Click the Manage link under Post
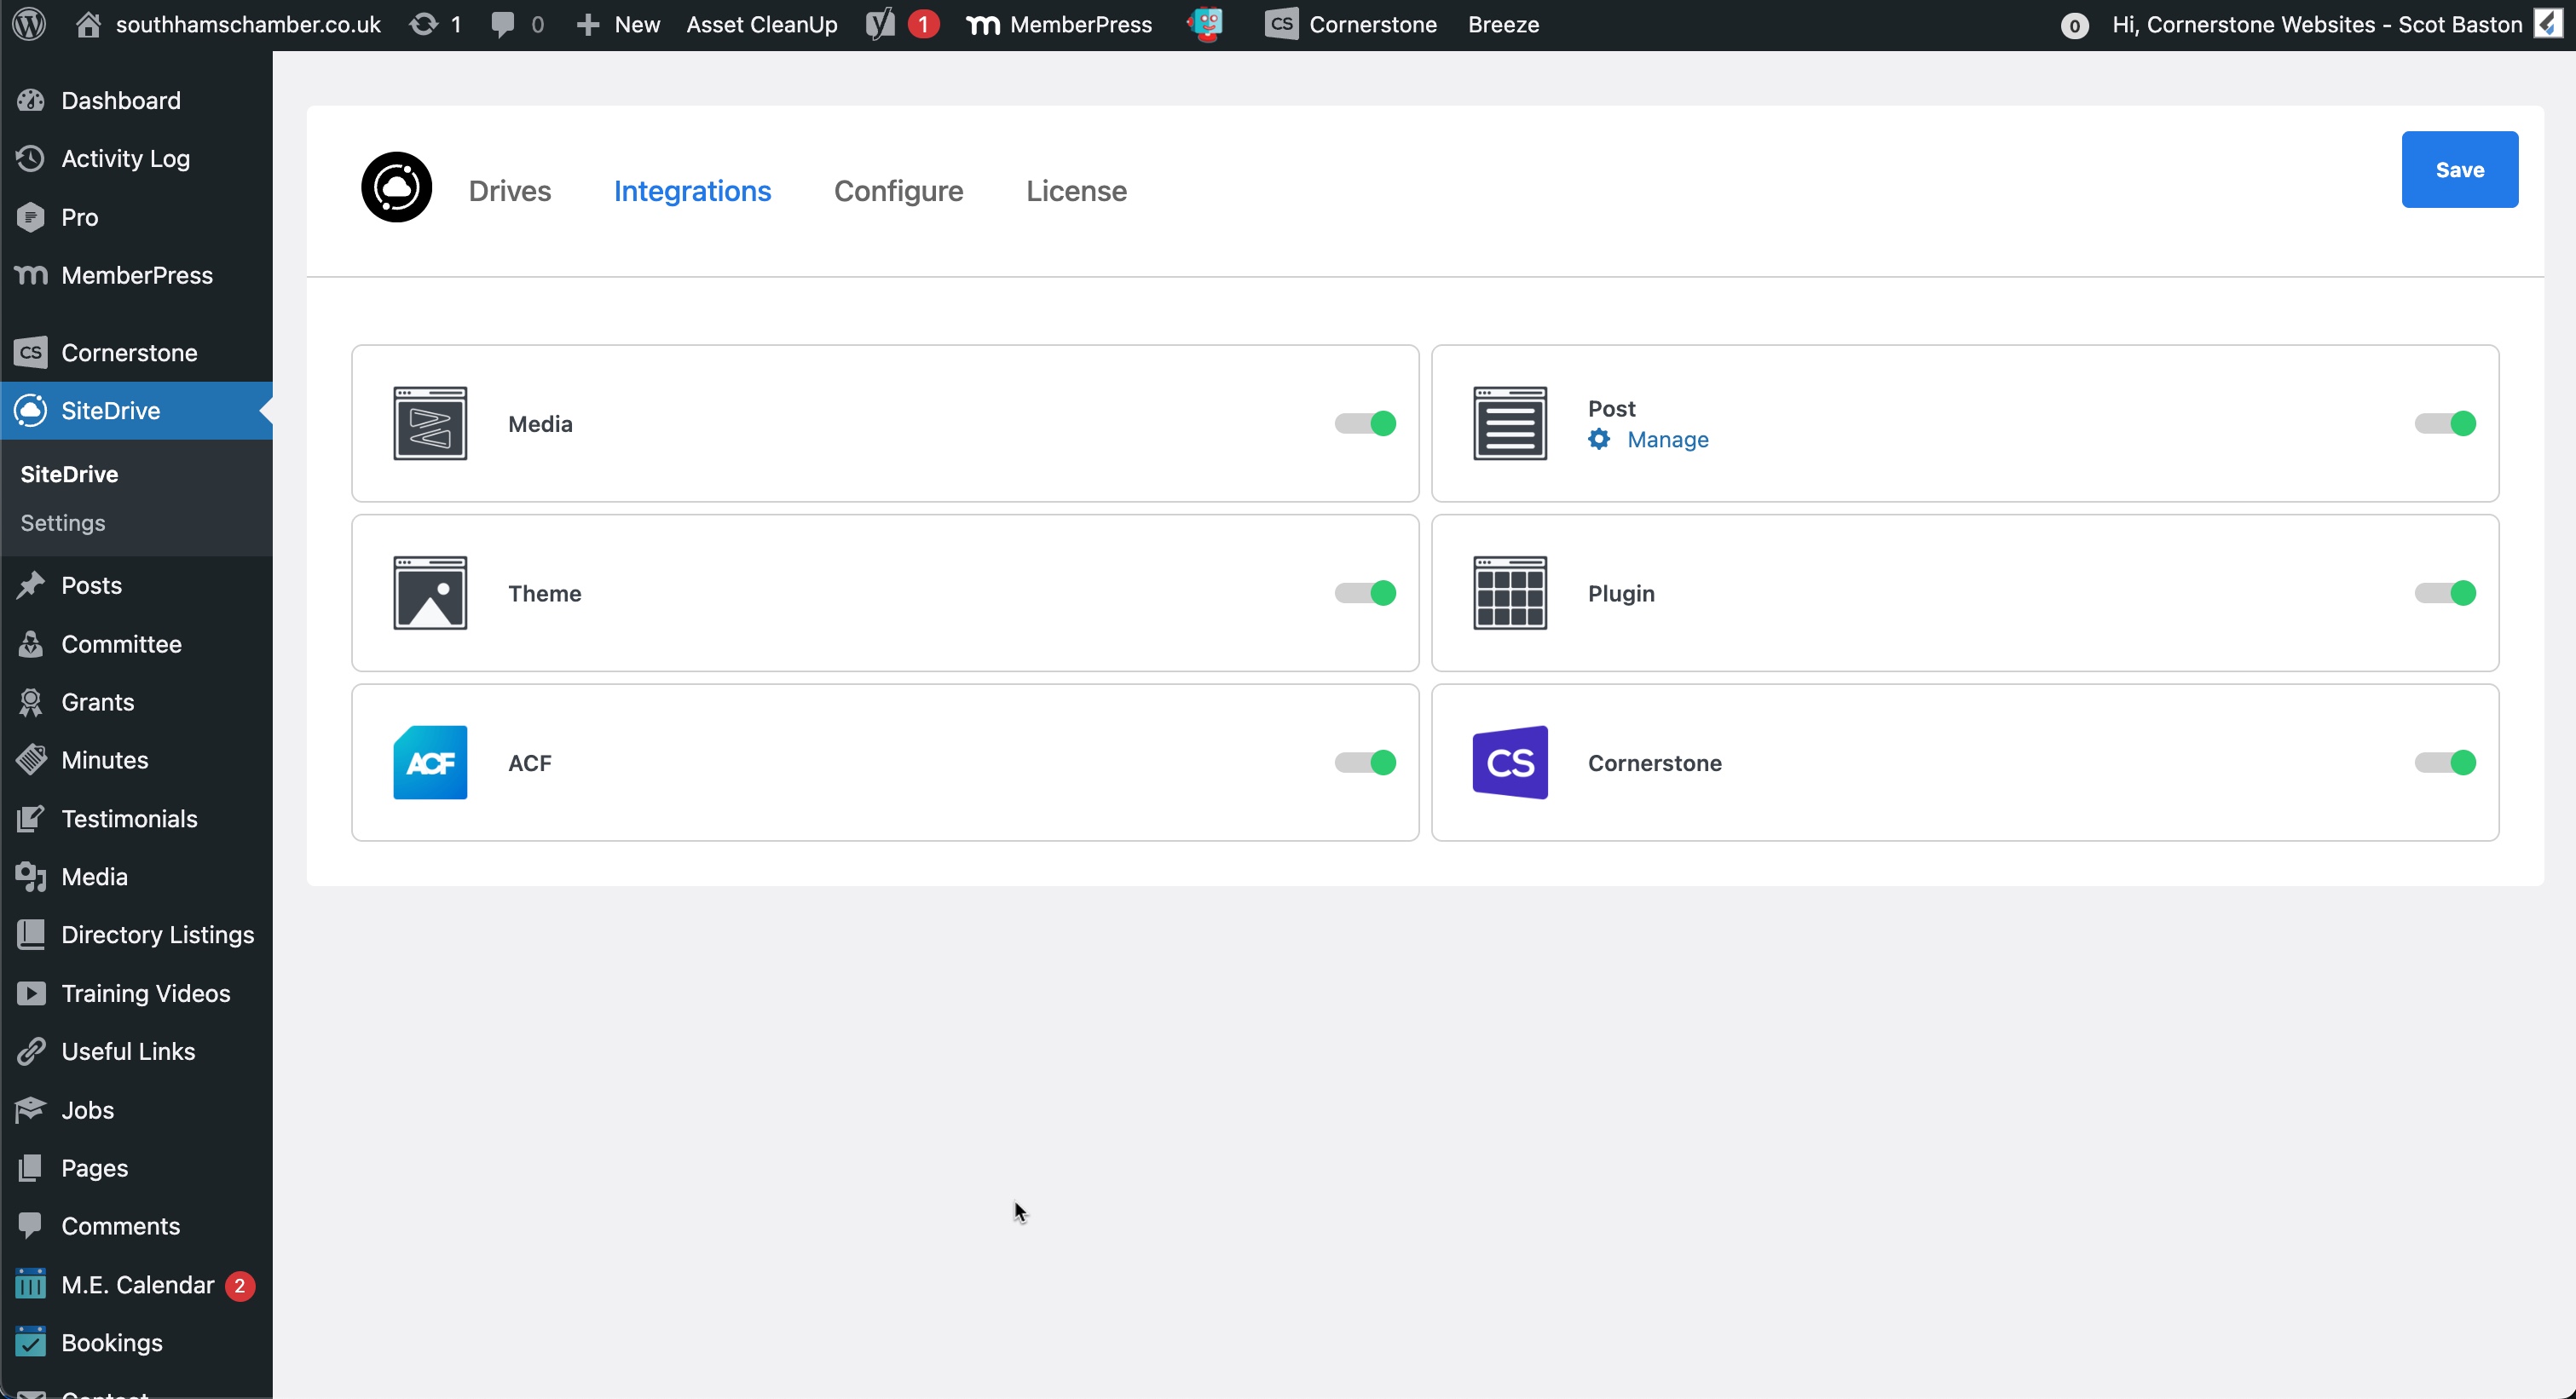 1667,440
